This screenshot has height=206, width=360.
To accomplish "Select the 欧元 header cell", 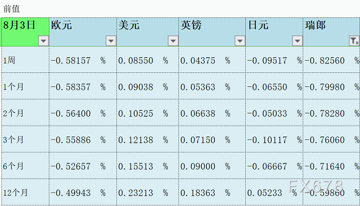I will click(x=83, y=32).
